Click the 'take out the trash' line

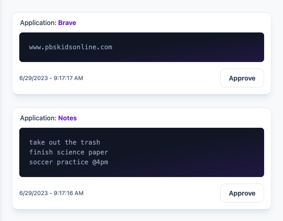64,143
